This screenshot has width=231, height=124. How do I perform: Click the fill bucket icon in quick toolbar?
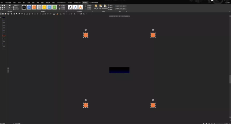point(57,14)
